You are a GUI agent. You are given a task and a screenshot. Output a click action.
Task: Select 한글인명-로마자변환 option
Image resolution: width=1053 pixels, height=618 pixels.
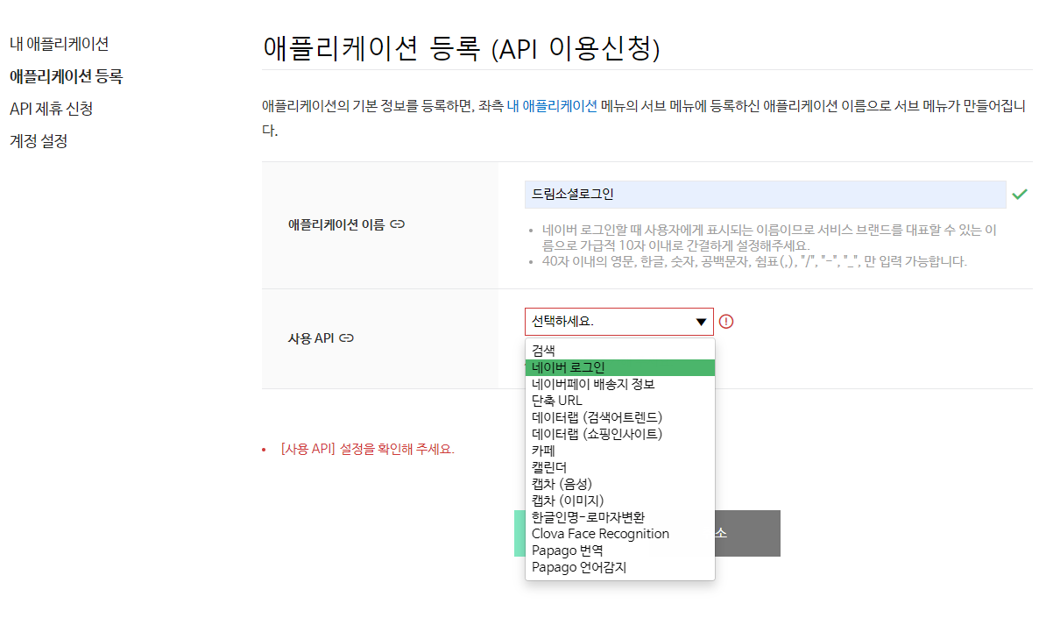620,517
